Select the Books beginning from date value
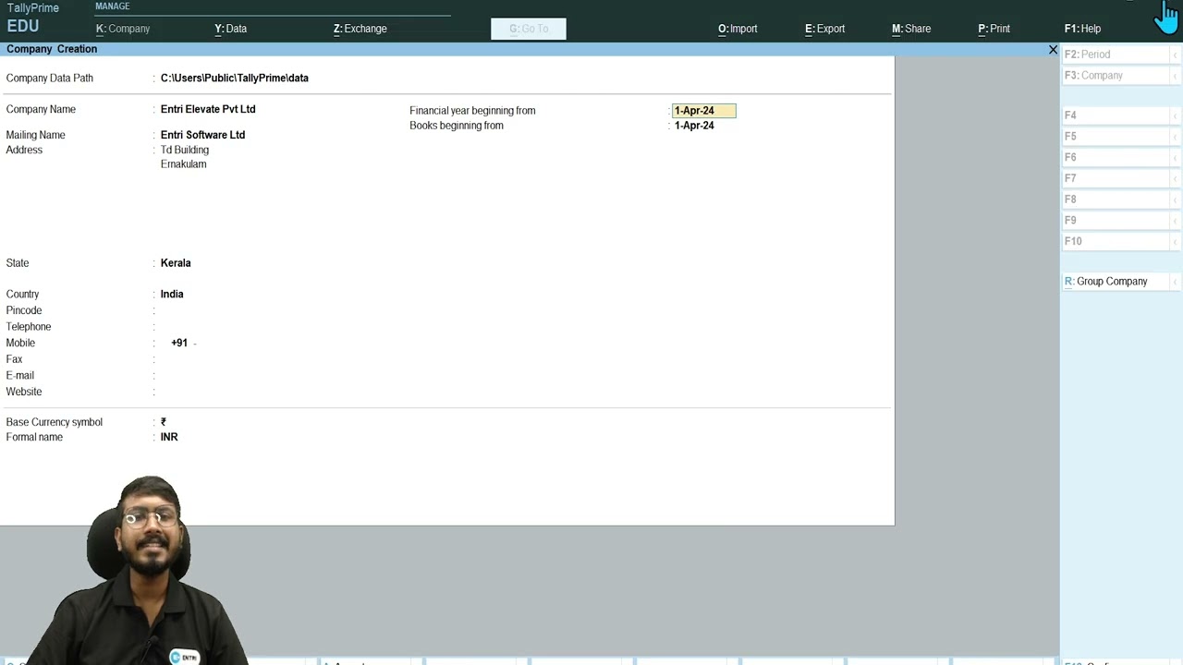The image size is (1183, 665). [x=694, y=126]
